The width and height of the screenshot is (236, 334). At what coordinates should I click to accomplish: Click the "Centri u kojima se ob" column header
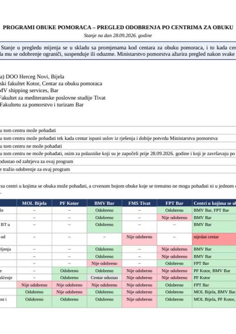(x=214, y=203)
